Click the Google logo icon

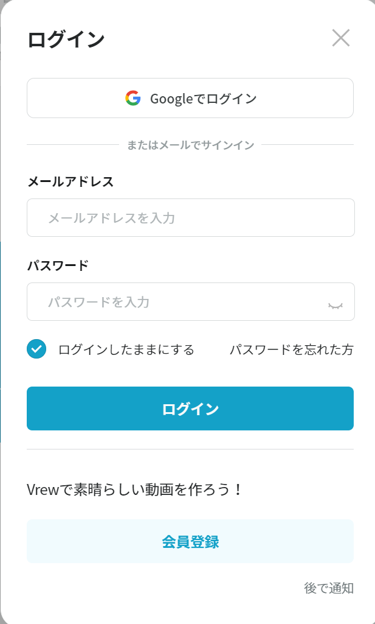[133, 98]
